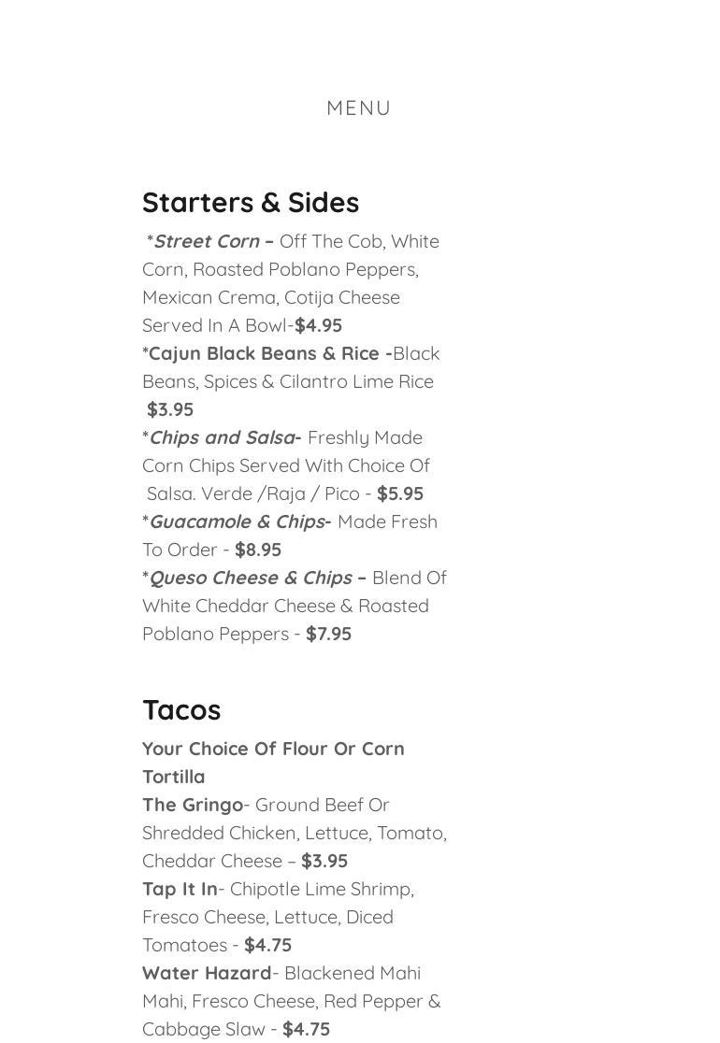The width and height of the screenshot is (720, 1043).
Task: Select The Gringo taco name
Action: pyautogui.click(x=193, y=805)
